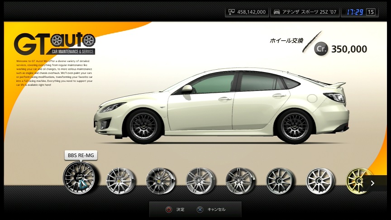Click the circle confirm button icon
This screenshot has width=391, height=220.
click(169, 210)
